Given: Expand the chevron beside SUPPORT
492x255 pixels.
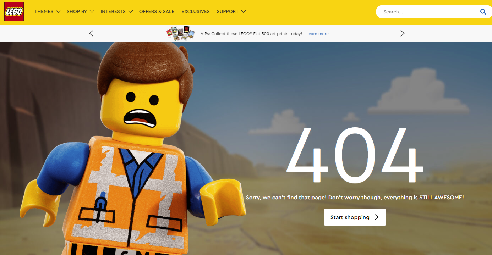Looking at the screenshot, I should click(x=244, y=12).
